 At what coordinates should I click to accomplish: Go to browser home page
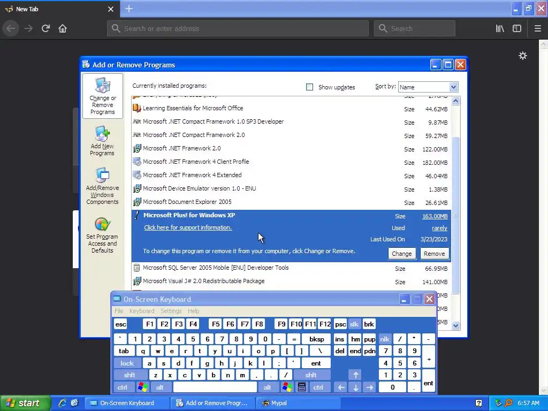[x=63, y=28]
